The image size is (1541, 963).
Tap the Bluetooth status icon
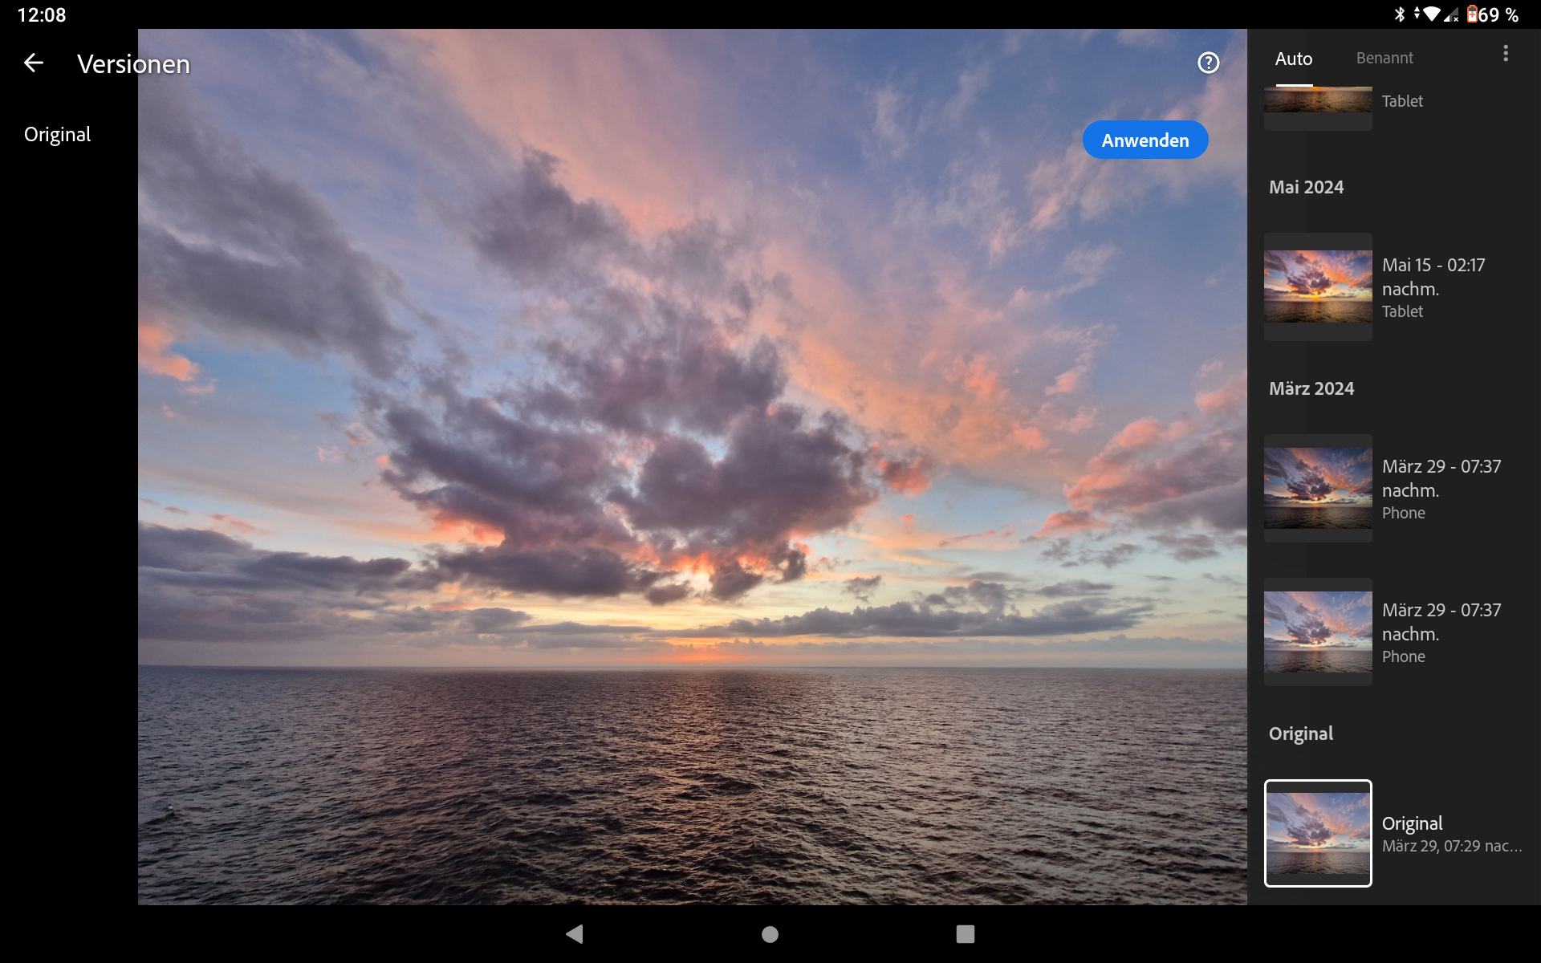tap(1399, 14)
